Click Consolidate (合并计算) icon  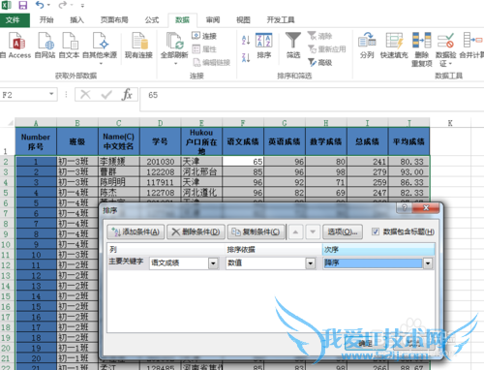coord(471,46)
